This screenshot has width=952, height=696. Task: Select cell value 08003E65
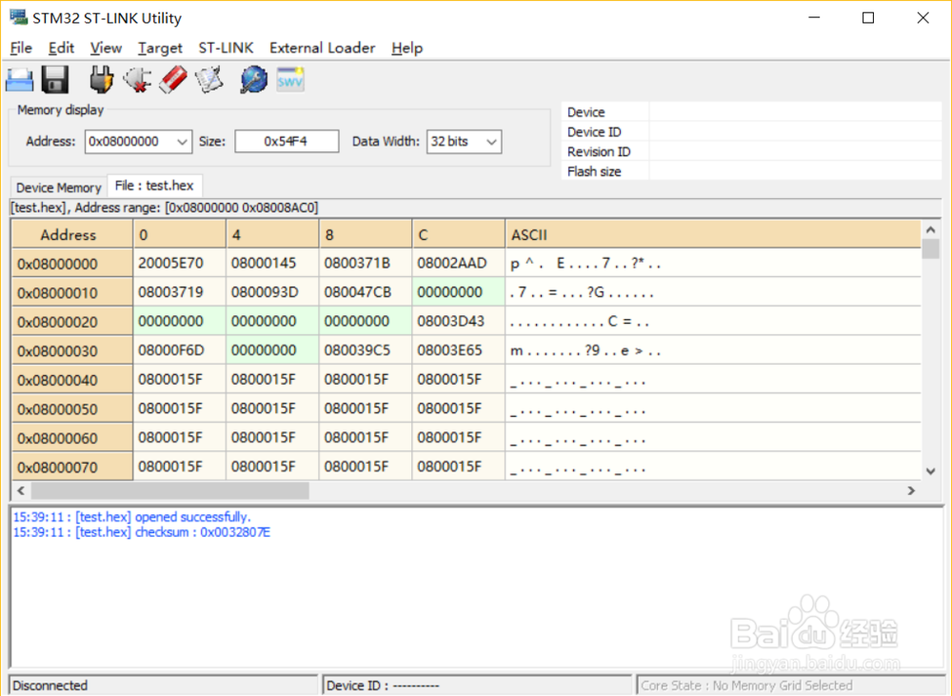pos(459,351)
